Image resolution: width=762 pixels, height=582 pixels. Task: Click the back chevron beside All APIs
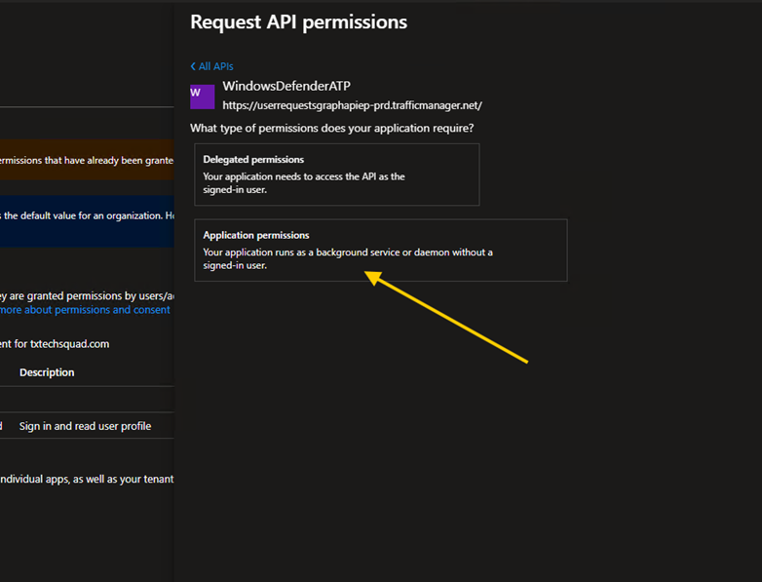tap(193, 66)
